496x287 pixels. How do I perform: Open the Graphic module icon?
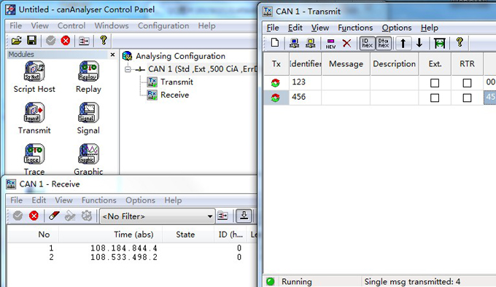[88, 154]
